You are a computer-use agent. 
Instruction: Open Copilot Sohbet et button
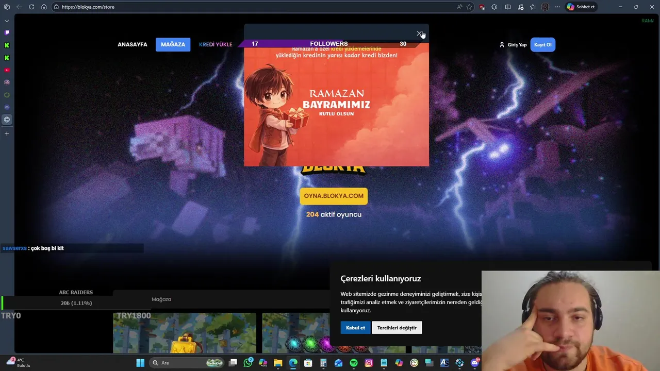(x=581, y=7)
